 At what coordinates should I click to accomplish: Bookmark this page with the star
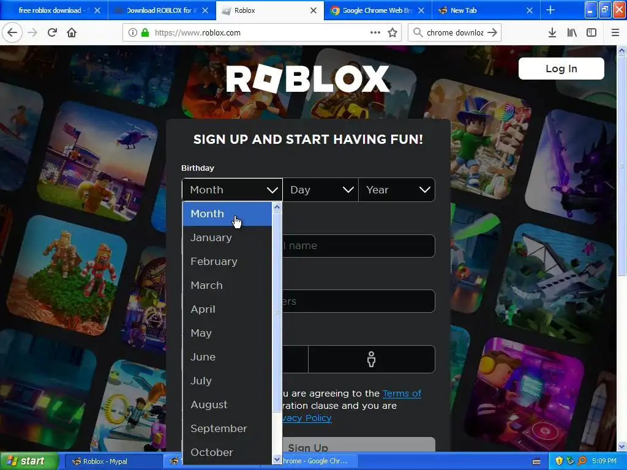[392, 32]
